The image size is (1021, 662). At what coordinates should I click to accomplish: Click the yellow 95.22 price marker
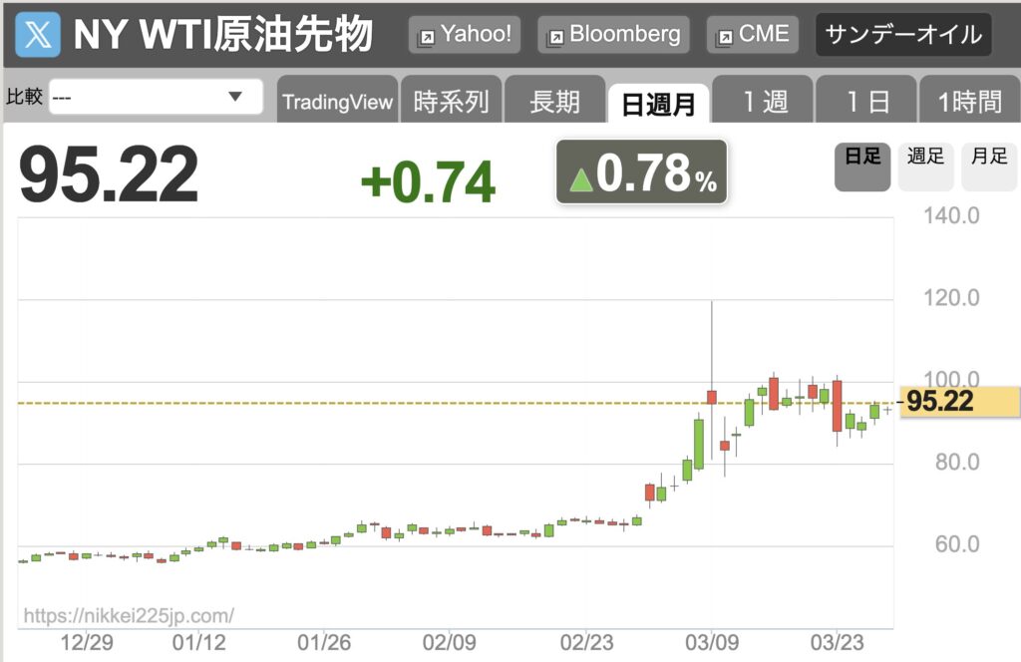pyautogui.click(x=958, y=402)
